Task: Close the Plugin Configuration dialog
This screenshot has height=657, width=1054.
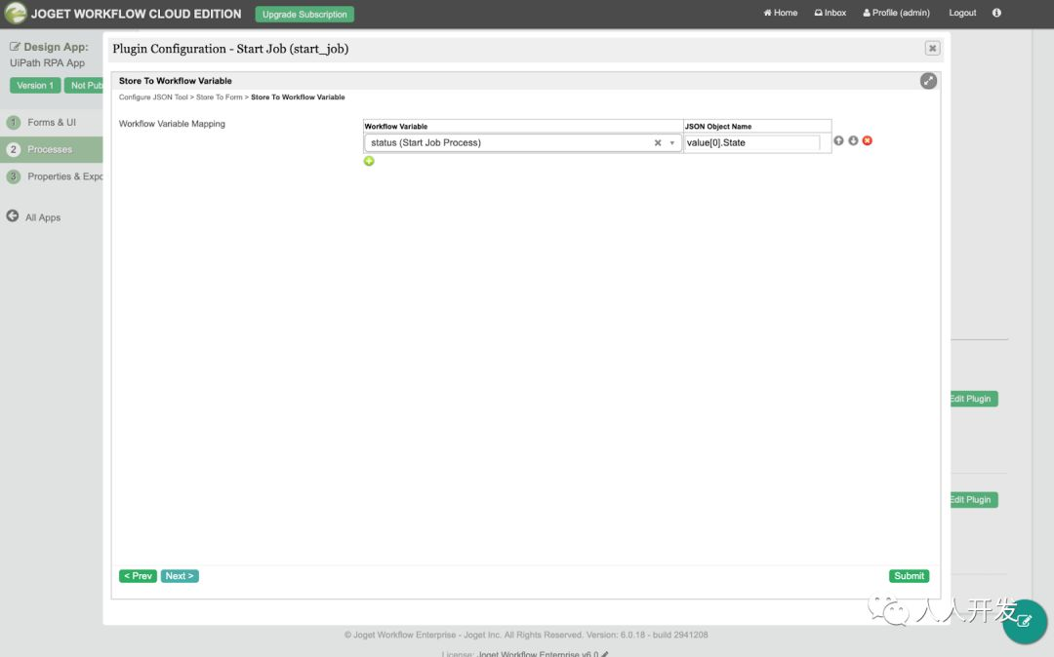Action: click(x=932, y=49)
